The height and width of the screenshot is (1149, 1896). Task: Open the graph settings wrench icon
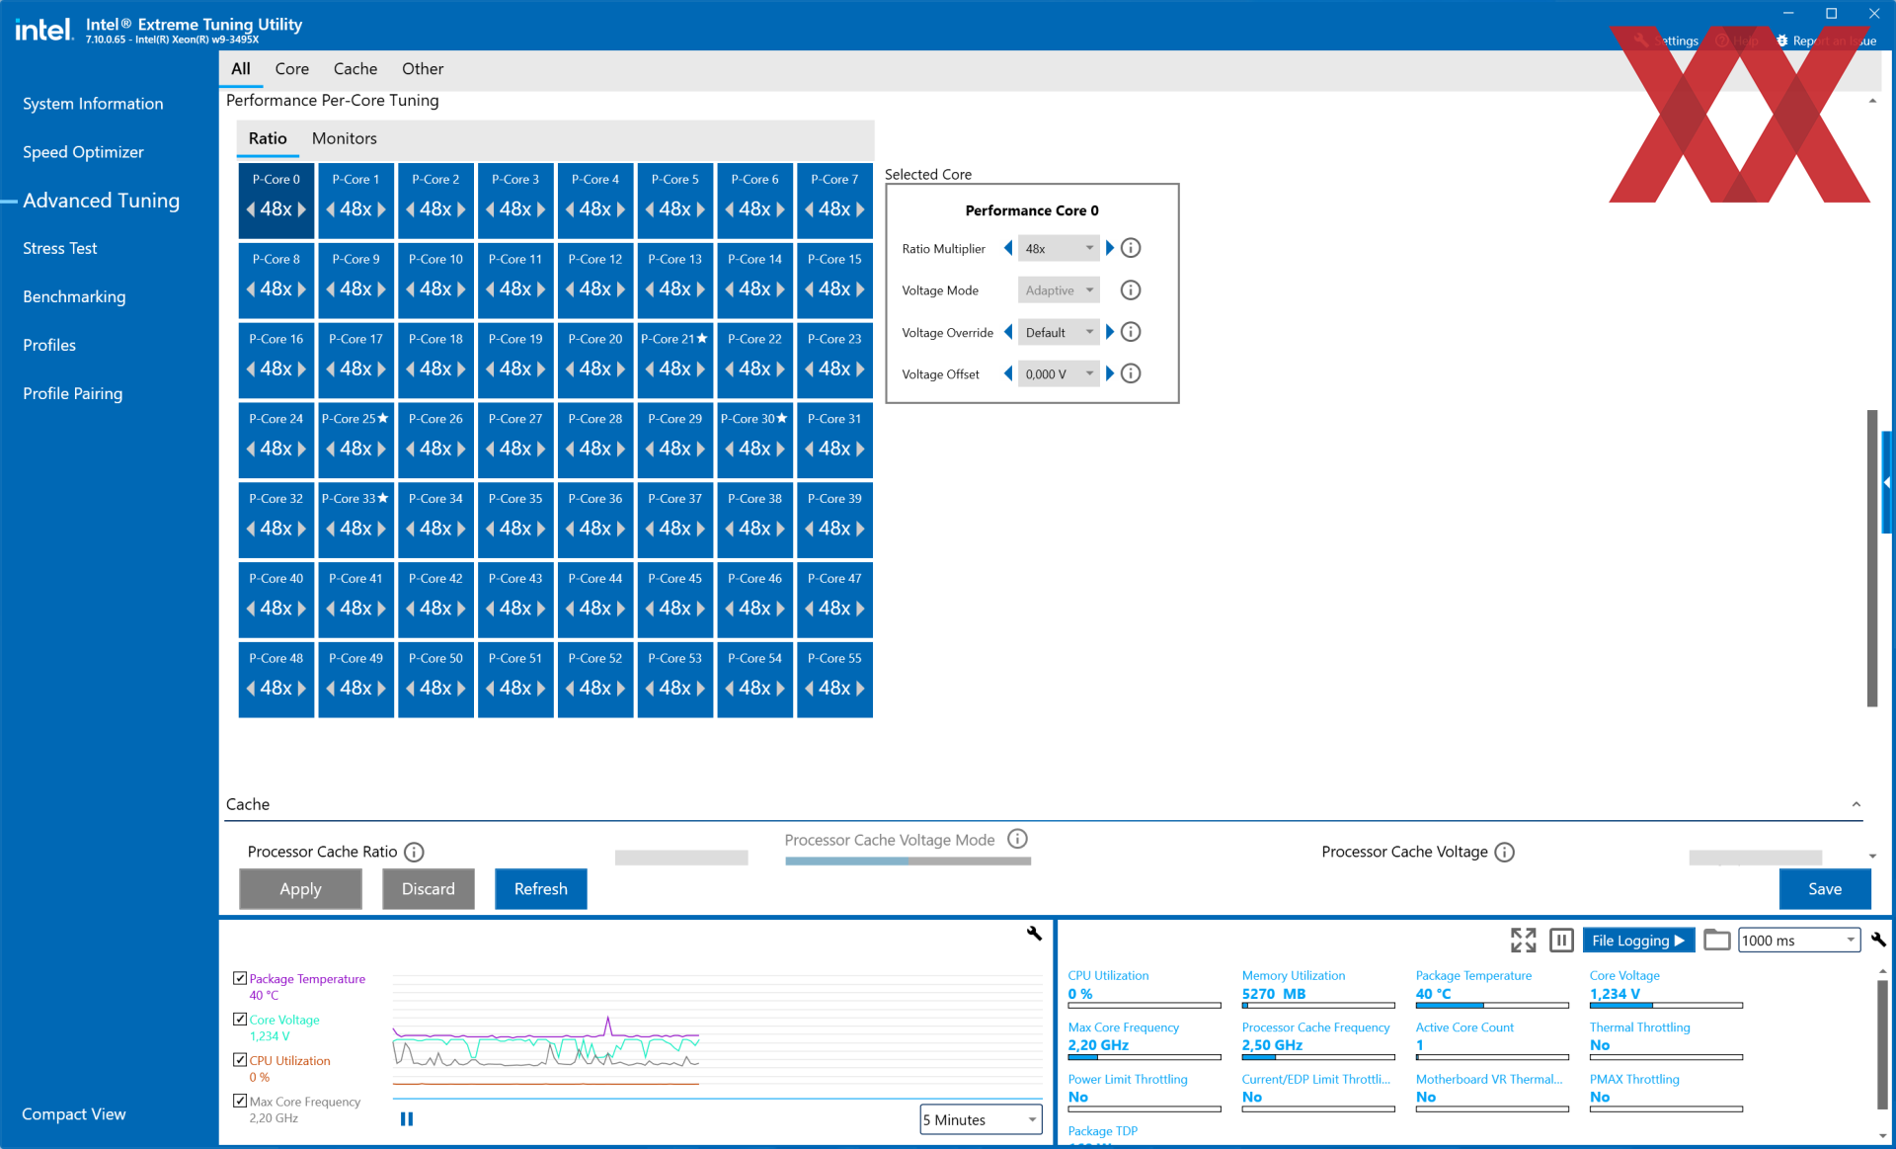pyautogui.click(x=1034, y=934)
